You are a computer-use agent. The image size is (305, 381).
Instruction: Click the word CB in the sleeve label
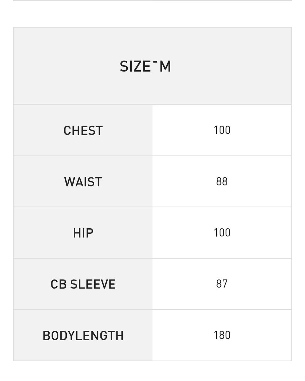tap(58, 284)
